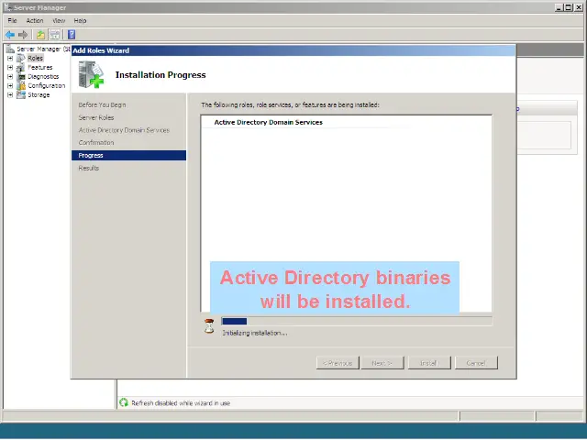Click 'Refresh disabled while wizard in use' text

pos(181,403)
